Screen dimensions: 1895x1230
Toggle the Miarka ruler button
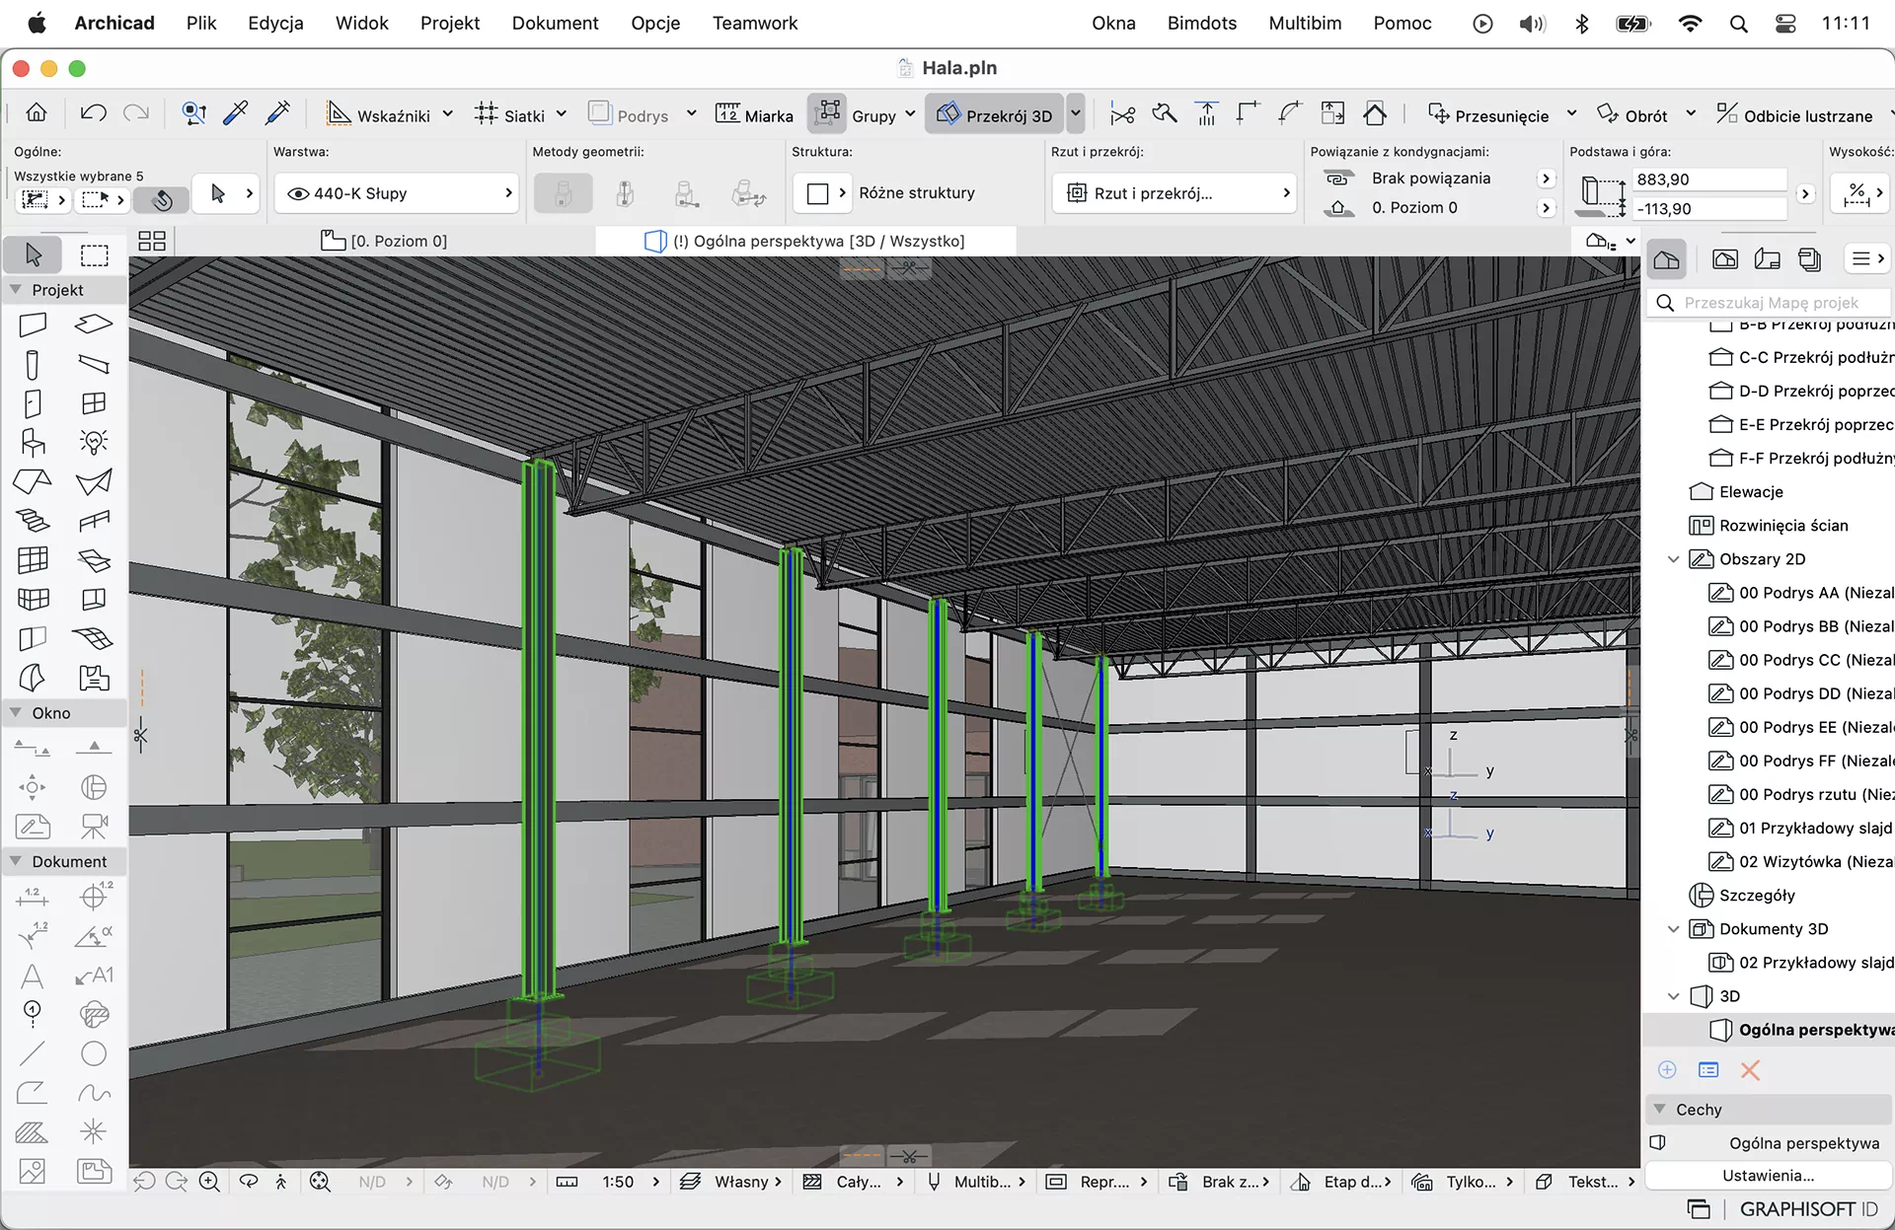(x=755, y=114)
